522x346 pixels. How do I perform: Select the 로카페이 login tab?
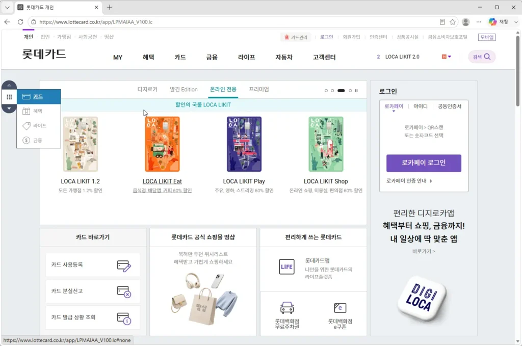pos(394,106)
